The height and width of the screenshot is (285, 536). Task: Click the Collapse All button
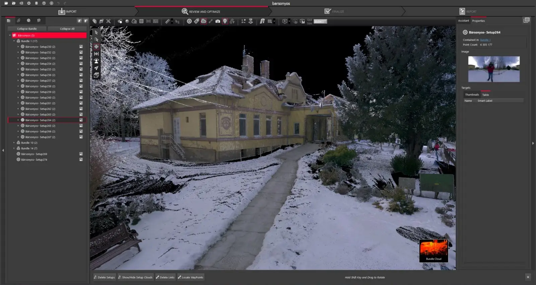[x=67, y=29]
